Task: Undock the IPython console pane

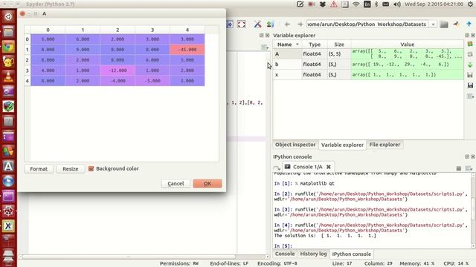Action: tap(467, 156)
